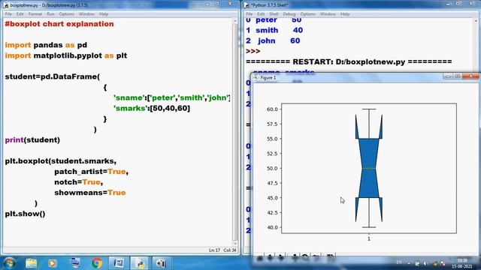Click the 'import pandas as pd' line
481x270 pixels.
tap(46, 45)
